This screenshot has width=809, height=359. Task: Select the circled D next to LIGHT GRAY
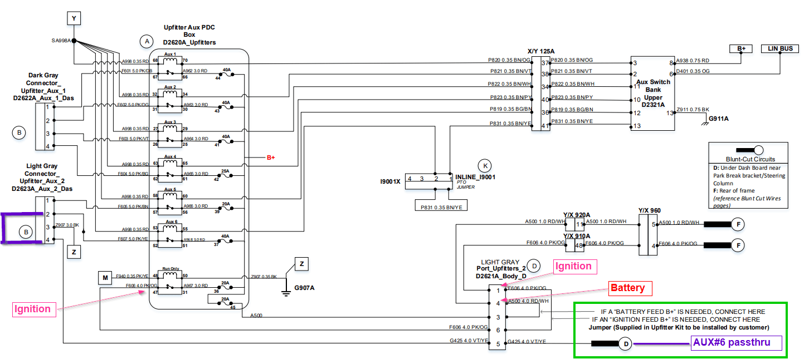(x=533, y=266)
